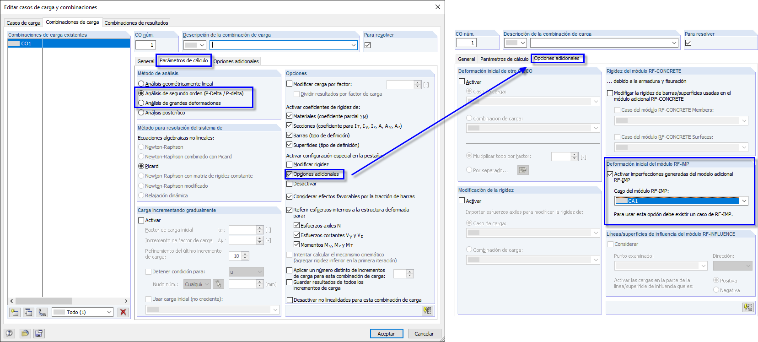The width and height of the screenshot is (758, 342).
Task: Switch to Casos de carga tab
Action: click(23, 23)
